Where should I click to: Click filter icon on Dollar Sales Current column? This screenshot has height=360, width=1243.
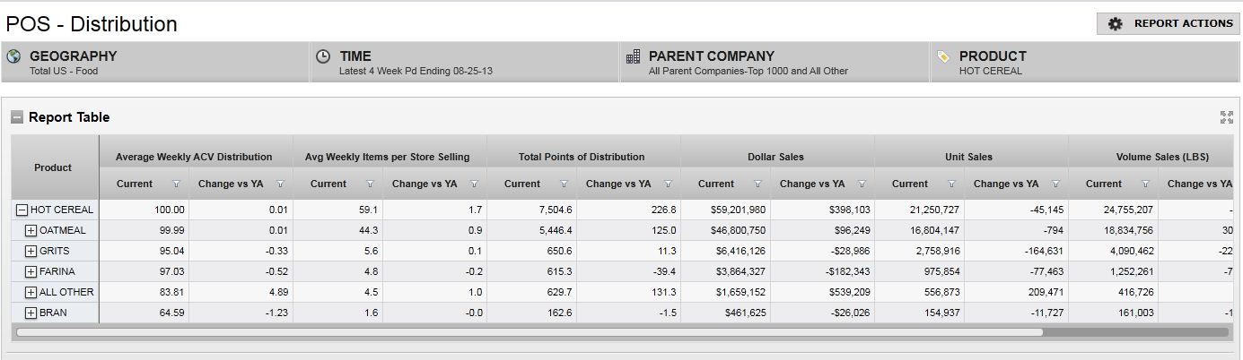[757, 184]
